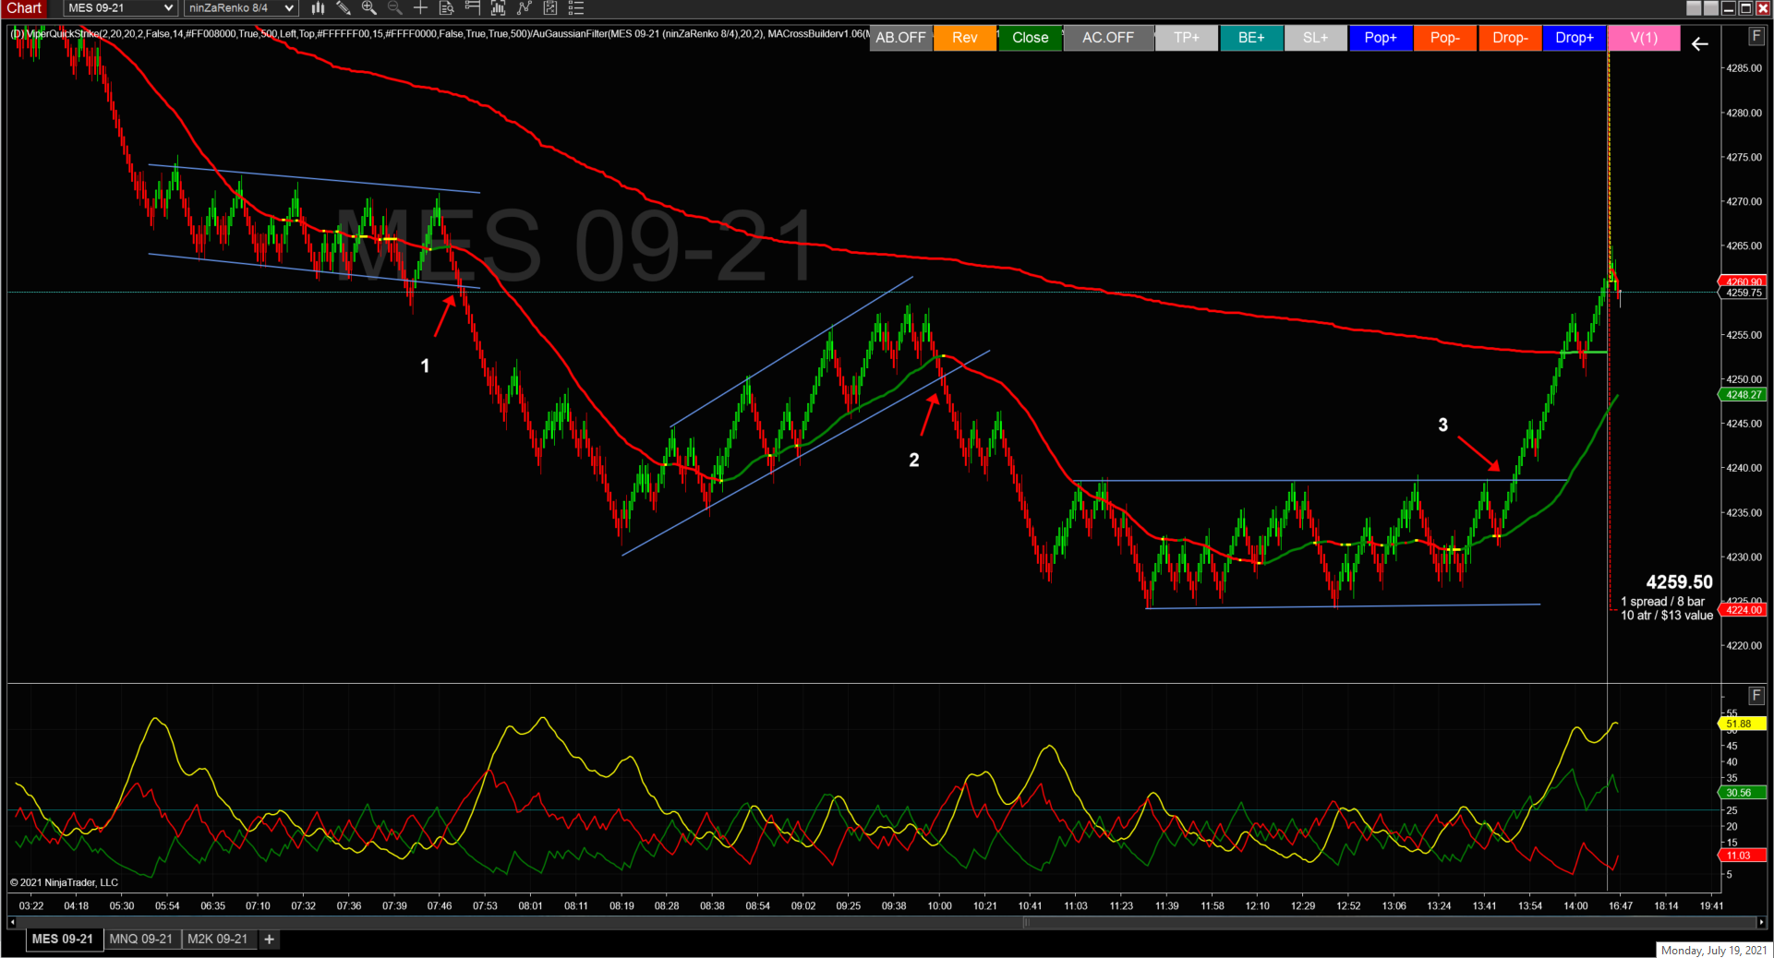Viewport: 1774px width, 958px height.
Task: Click the F button on indicator panel
Action: [x=1756, y=696]
